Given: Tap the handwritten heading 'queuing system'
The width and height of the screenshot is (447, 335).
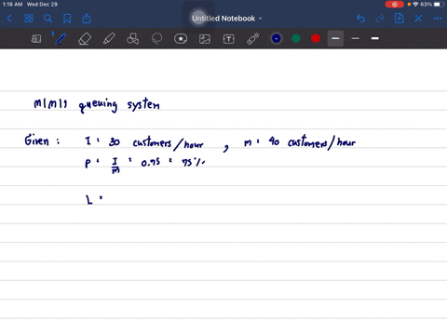Looking at the screenshot, I should (x=119, y=104).
